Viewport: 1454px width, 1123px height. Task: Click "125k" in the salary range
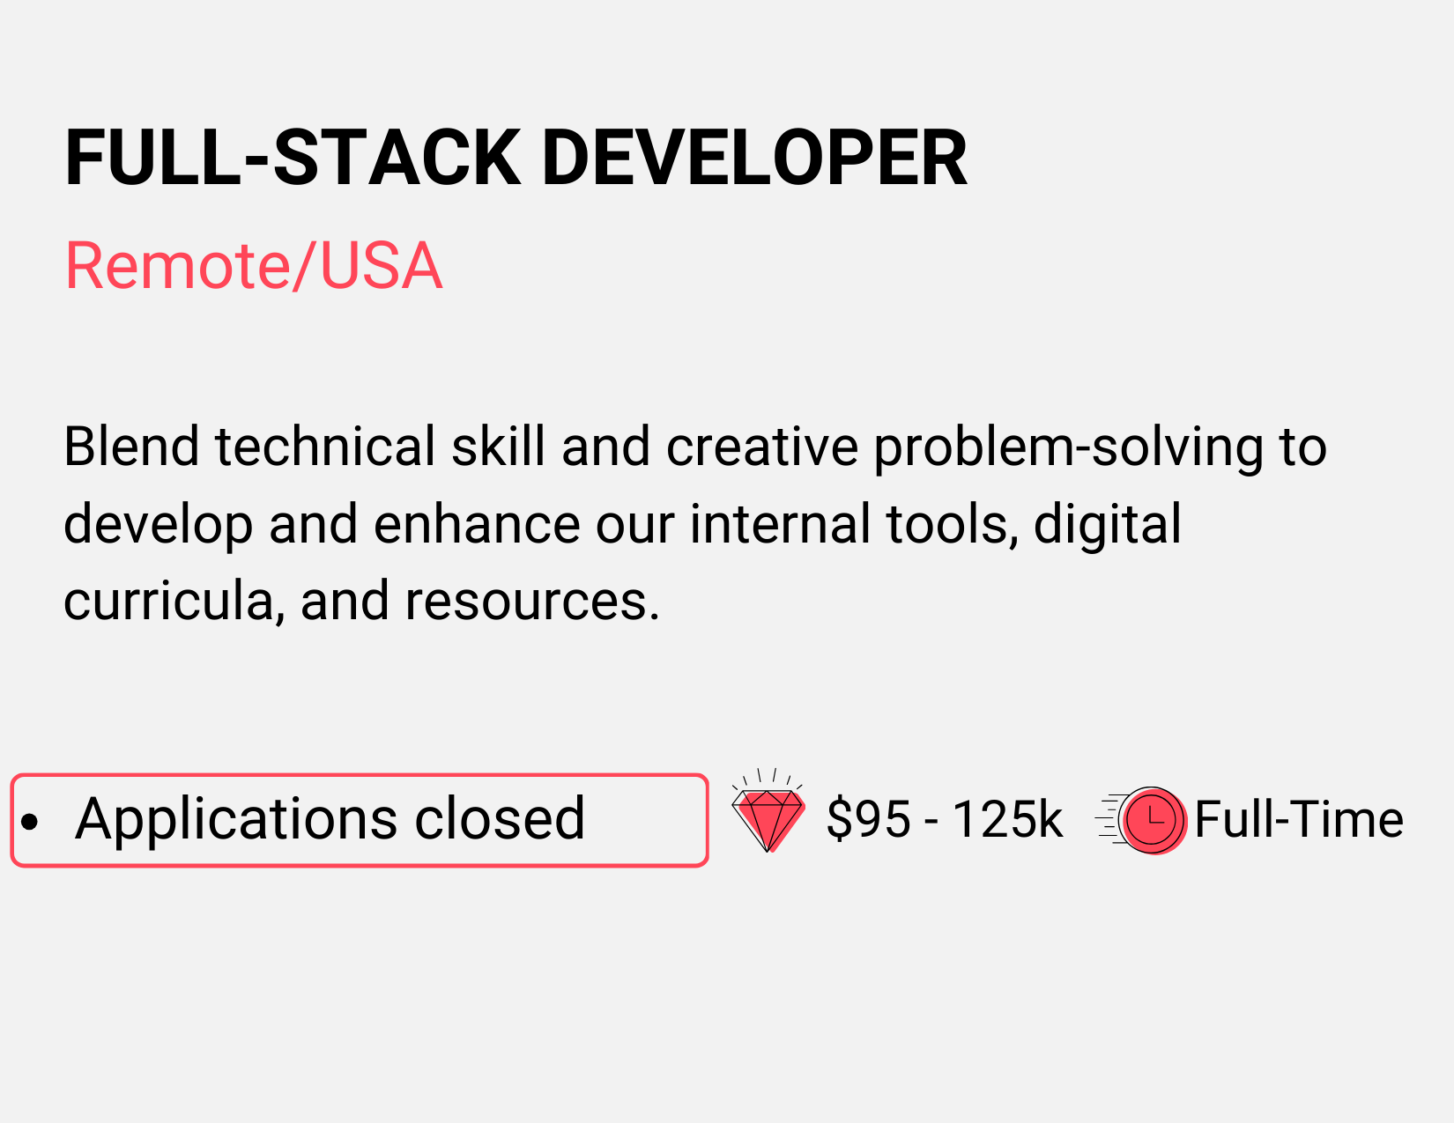point(1008,819)
